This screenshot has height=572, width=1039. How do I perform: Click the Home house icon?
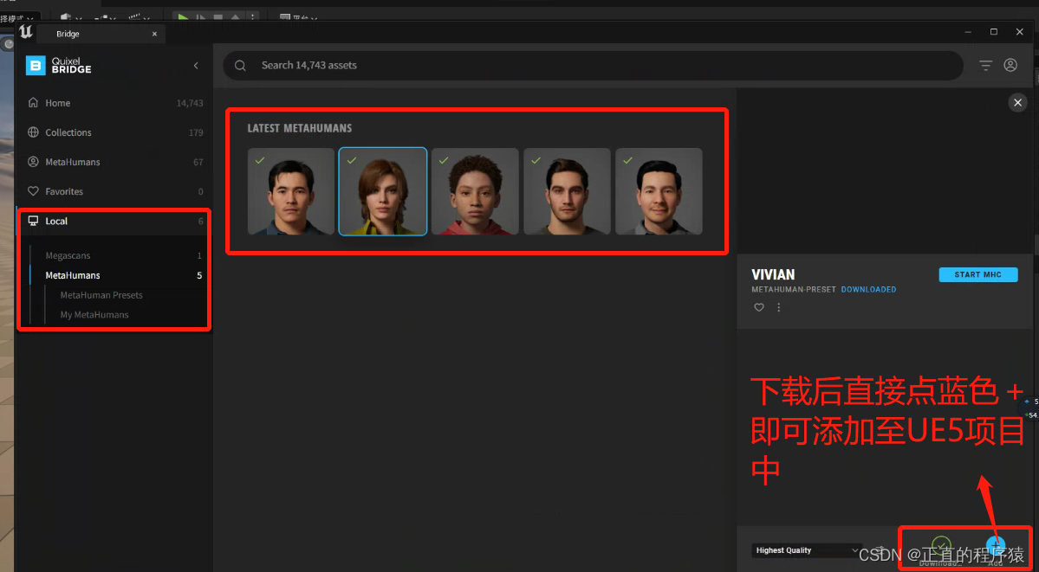[x=33, y=103]
